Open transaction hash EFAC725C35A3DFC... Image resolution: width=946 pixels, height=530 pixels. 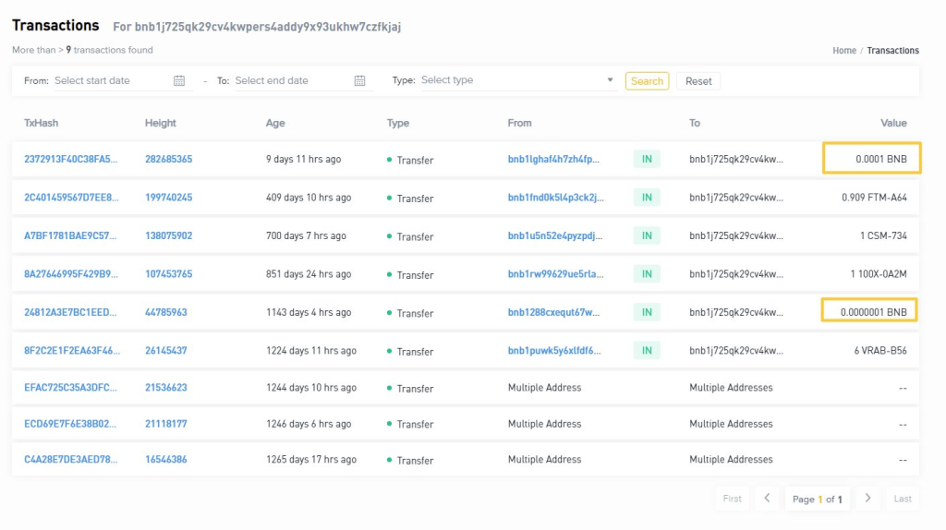[70, 387]
